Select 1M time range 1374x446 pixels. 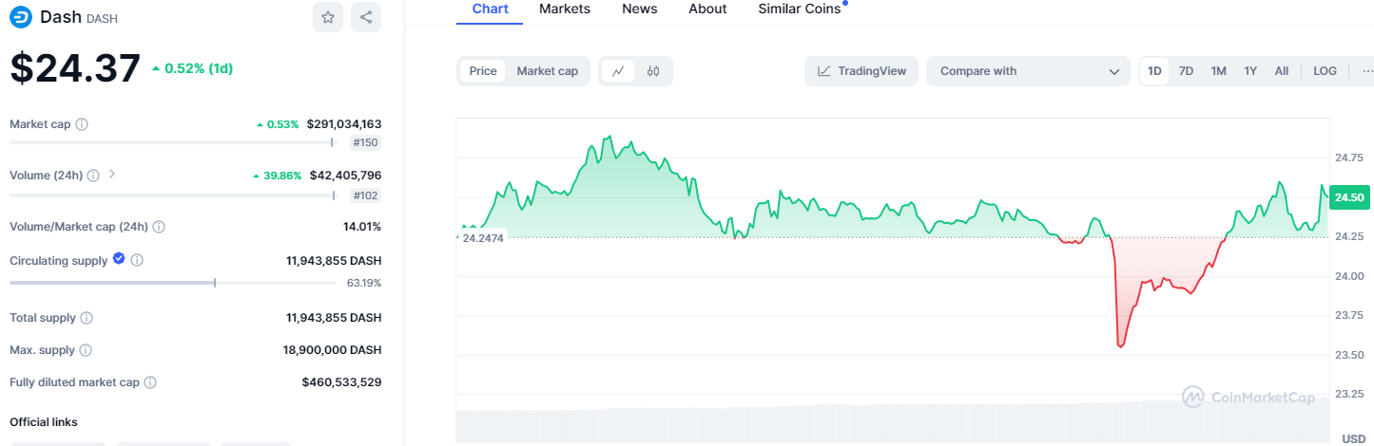tap(1218, 71)
